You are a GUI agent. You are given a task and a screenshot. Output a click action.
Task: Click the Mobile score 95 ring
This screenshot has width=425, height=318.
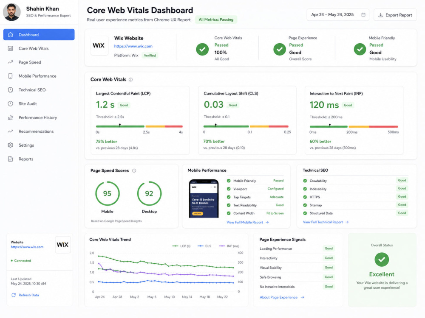[108, 193]
